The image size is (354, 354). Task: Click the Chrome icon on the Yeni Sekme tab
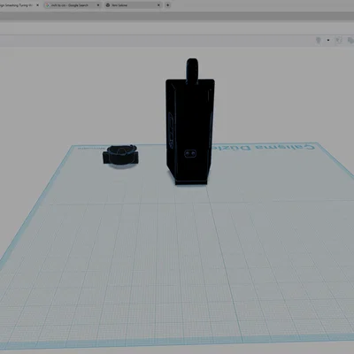tap(108, 5)
